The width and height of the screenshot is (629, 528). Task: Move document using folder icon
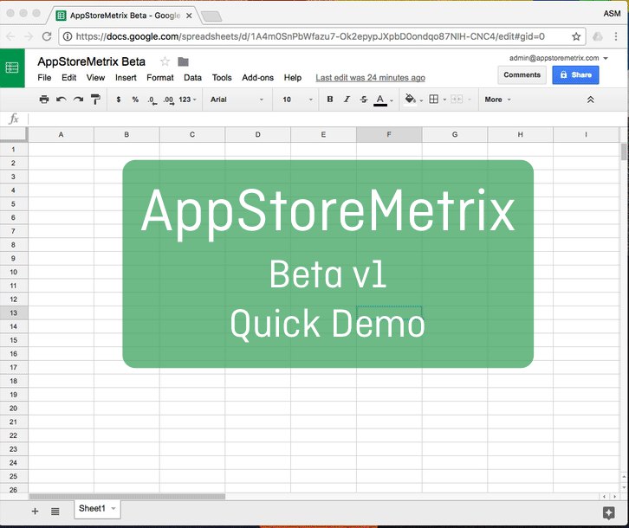(184, 61)
